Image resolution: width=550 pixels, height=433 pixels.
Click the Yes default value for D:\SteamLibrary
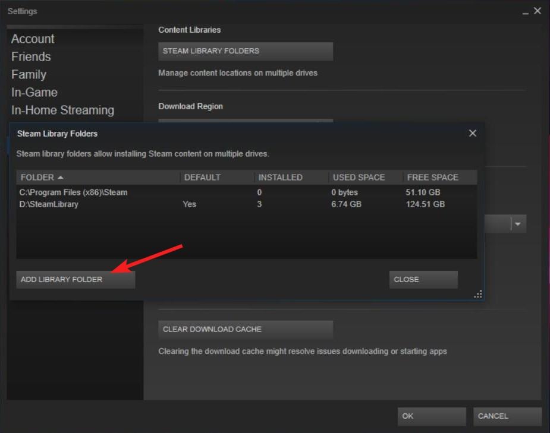(189, 204)
